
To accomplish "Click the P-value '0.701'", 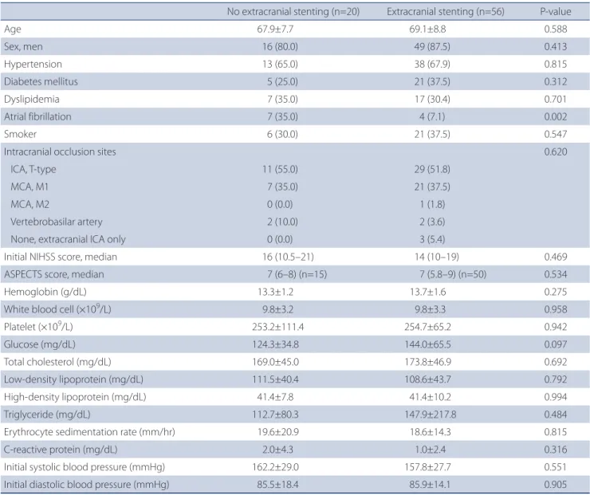I will [x=556, y=100].
